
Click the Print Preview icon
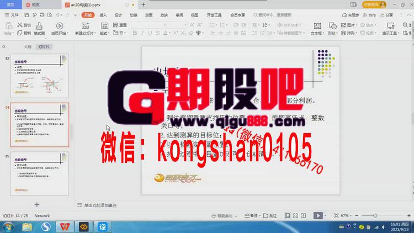click(49, 15)
